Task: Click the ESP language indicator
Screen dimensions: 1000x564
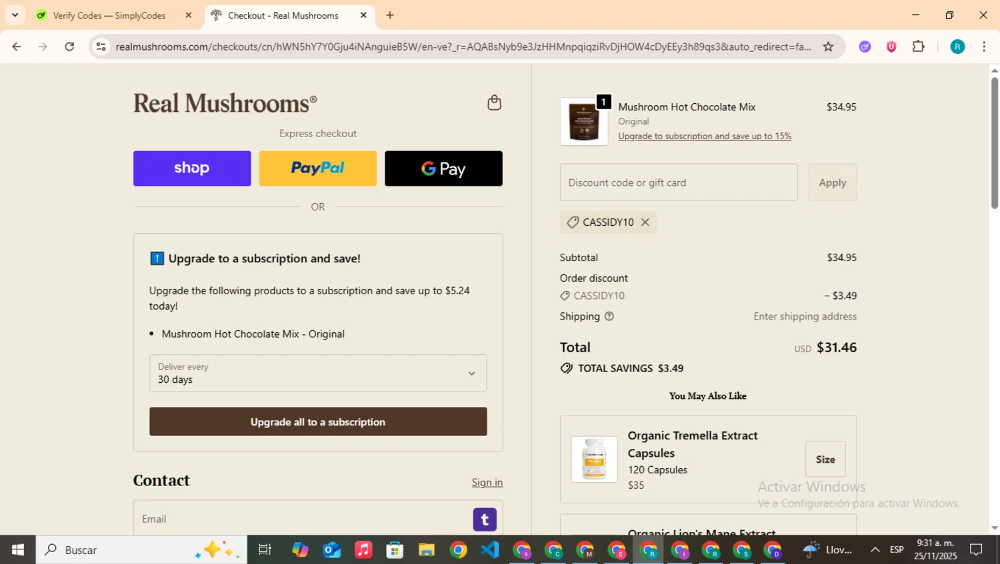Action: pyautogui.click(x=897, y=550)
